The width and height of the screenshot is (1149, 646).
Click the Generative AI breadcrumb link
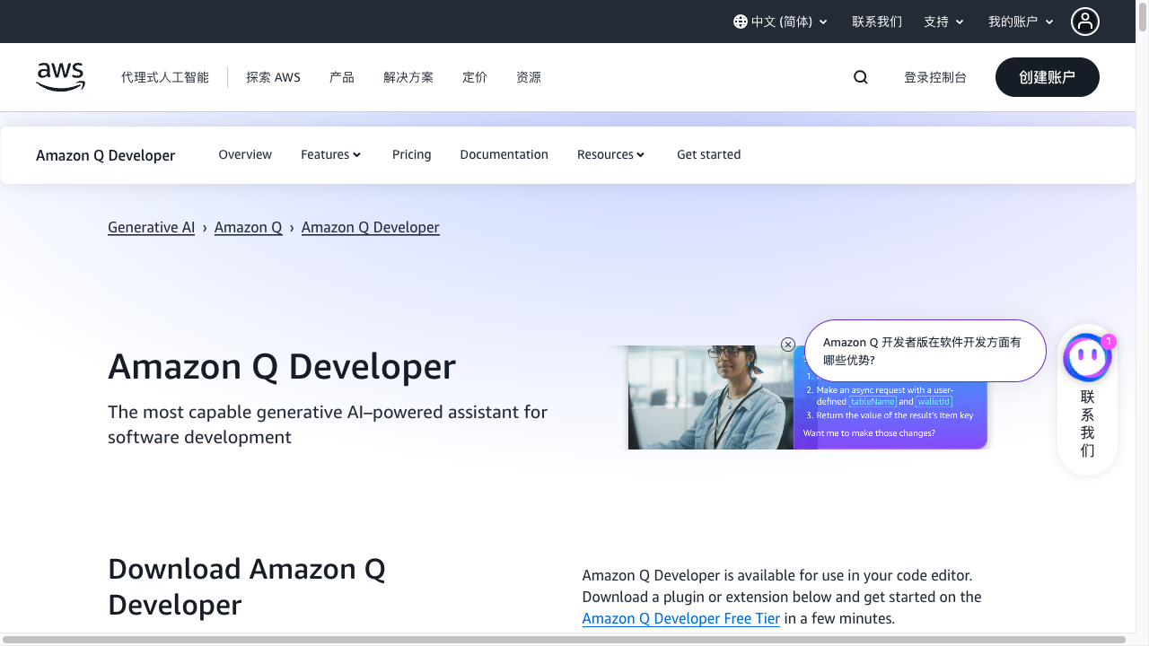pos(151,227)
